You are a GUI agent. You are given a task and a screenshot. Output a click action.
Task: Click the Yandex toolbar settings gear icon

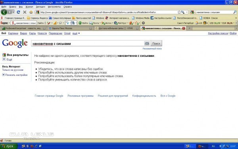pos(143,23)
